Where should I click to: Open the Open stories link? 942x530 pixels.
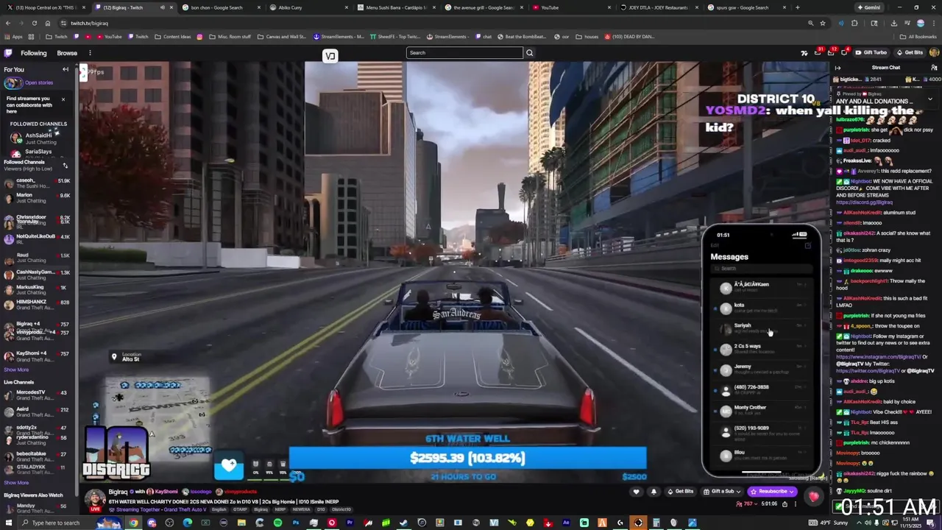point(39,82)
